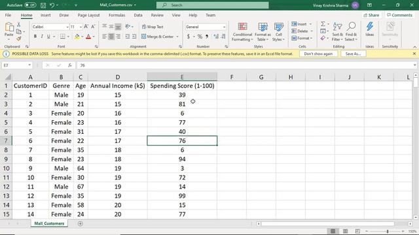The width and height of the screenshot is (419, 235).
Task: Toggle Center horizontal alignment
Action: [x=111, y=37]
